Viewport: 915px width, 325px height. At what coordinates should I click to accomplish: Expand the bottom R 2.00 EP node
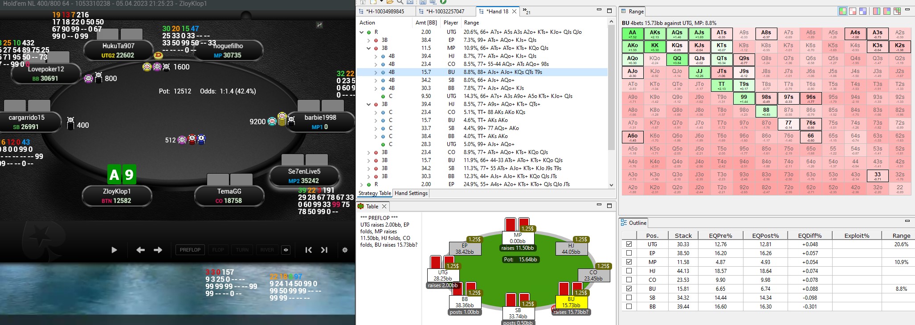[x=362, y=184]
